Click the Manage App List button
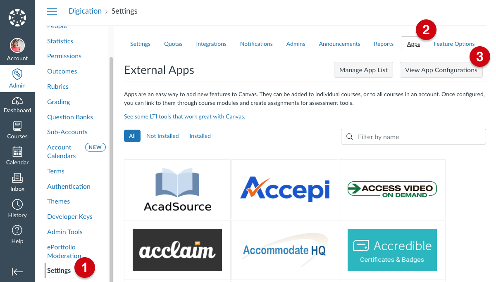The width and height of the screenshot is (496, 282). point(363,70)
